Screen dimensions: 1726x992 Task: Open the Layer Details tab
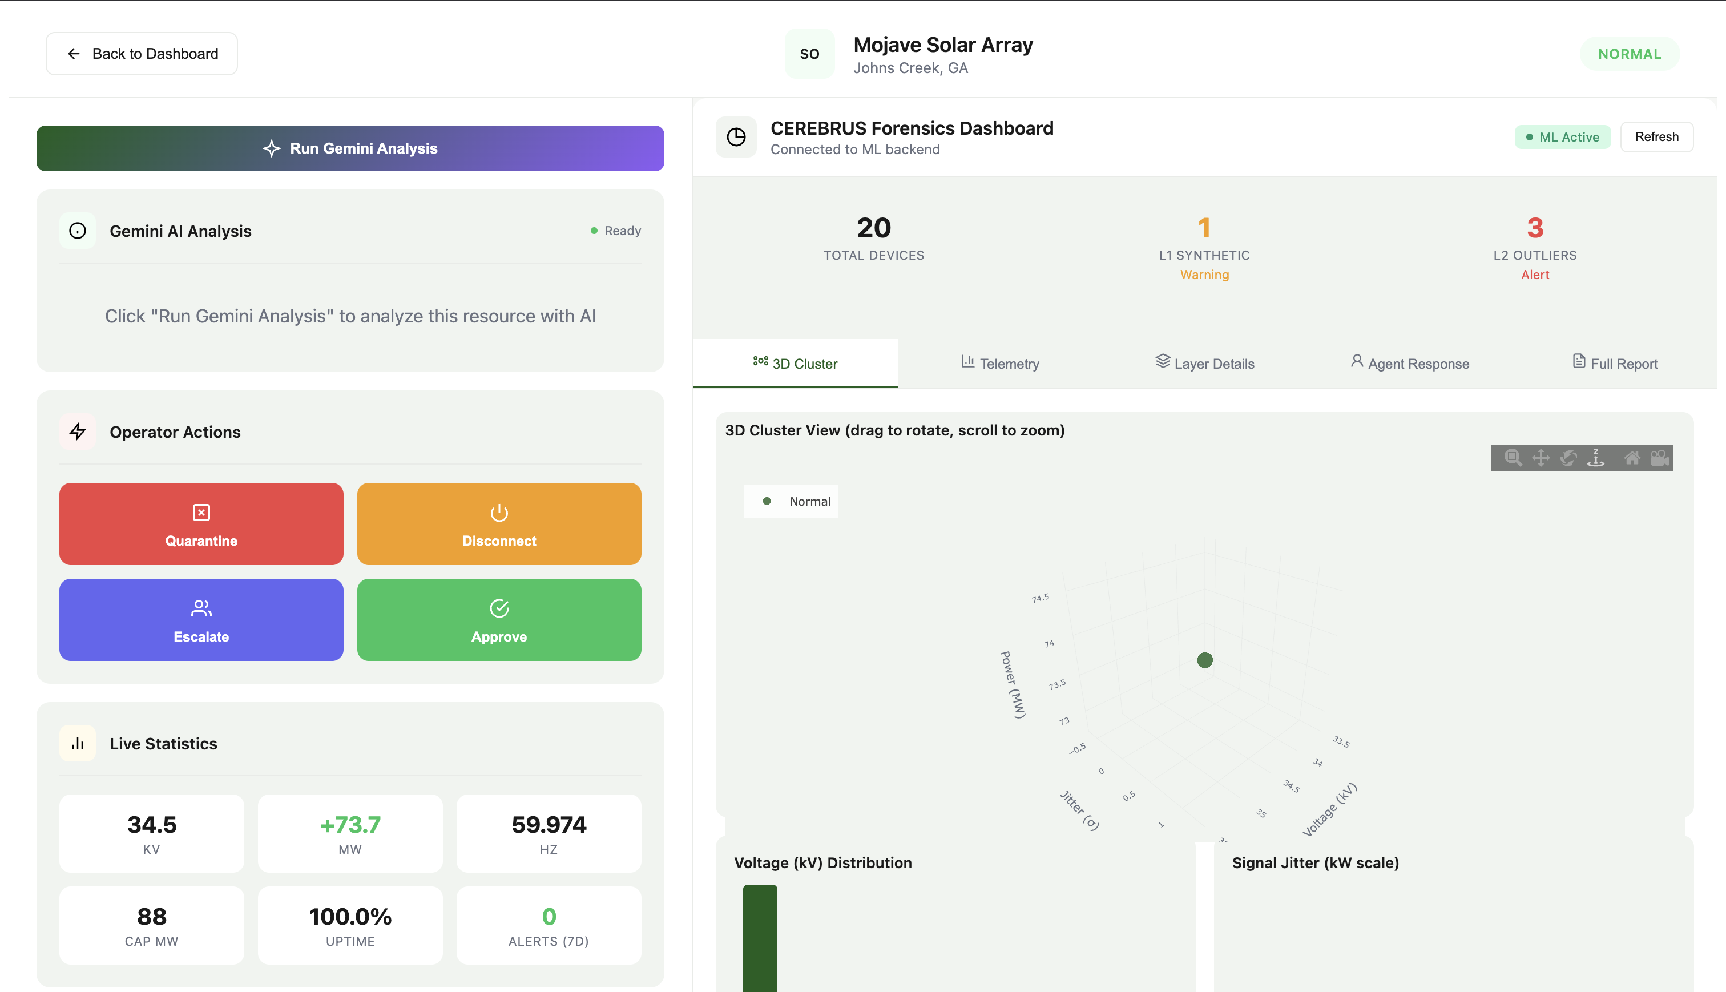coord(1204,364)
